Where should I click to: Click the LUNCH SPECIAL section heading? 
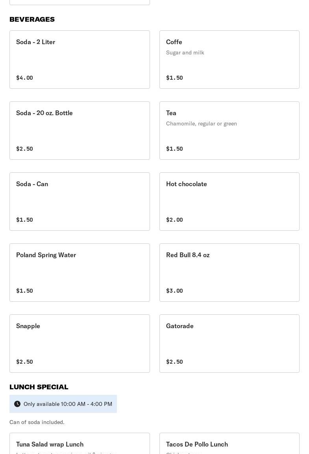pos(39,387)
